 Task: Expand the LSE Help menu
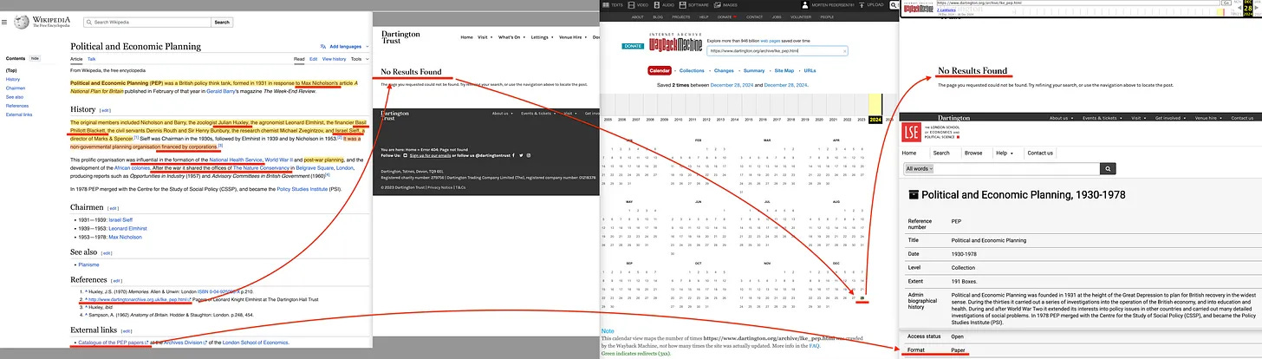1005,153
